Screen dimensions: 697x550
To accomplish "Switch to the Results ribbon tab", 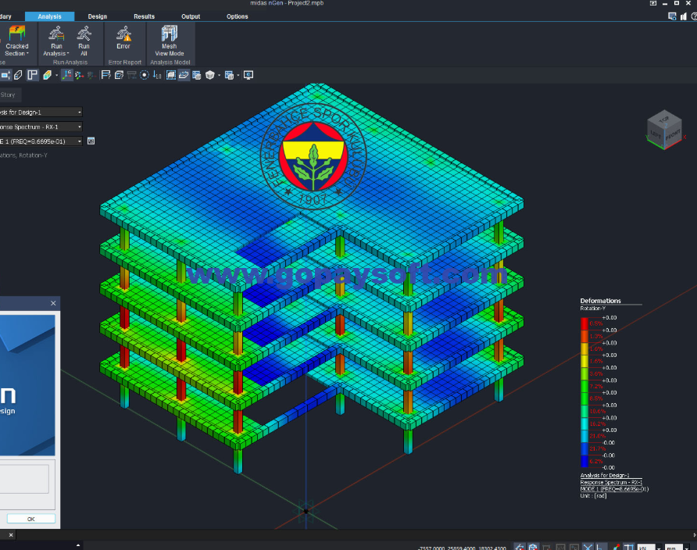I will click(144, 16).
